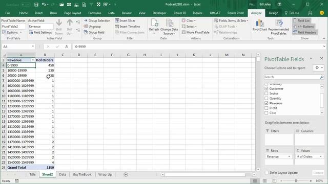Screen dimensions: 328x184
Task: Click the search magnifier in fields pane
Action: point(321,77)
